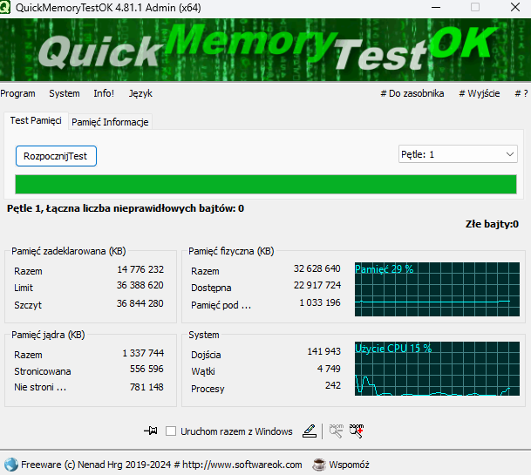The width and height of the screenshot is (531, 475).
Task: Click the committed Razem value 14 776 232
Action: tap(140, 269)
